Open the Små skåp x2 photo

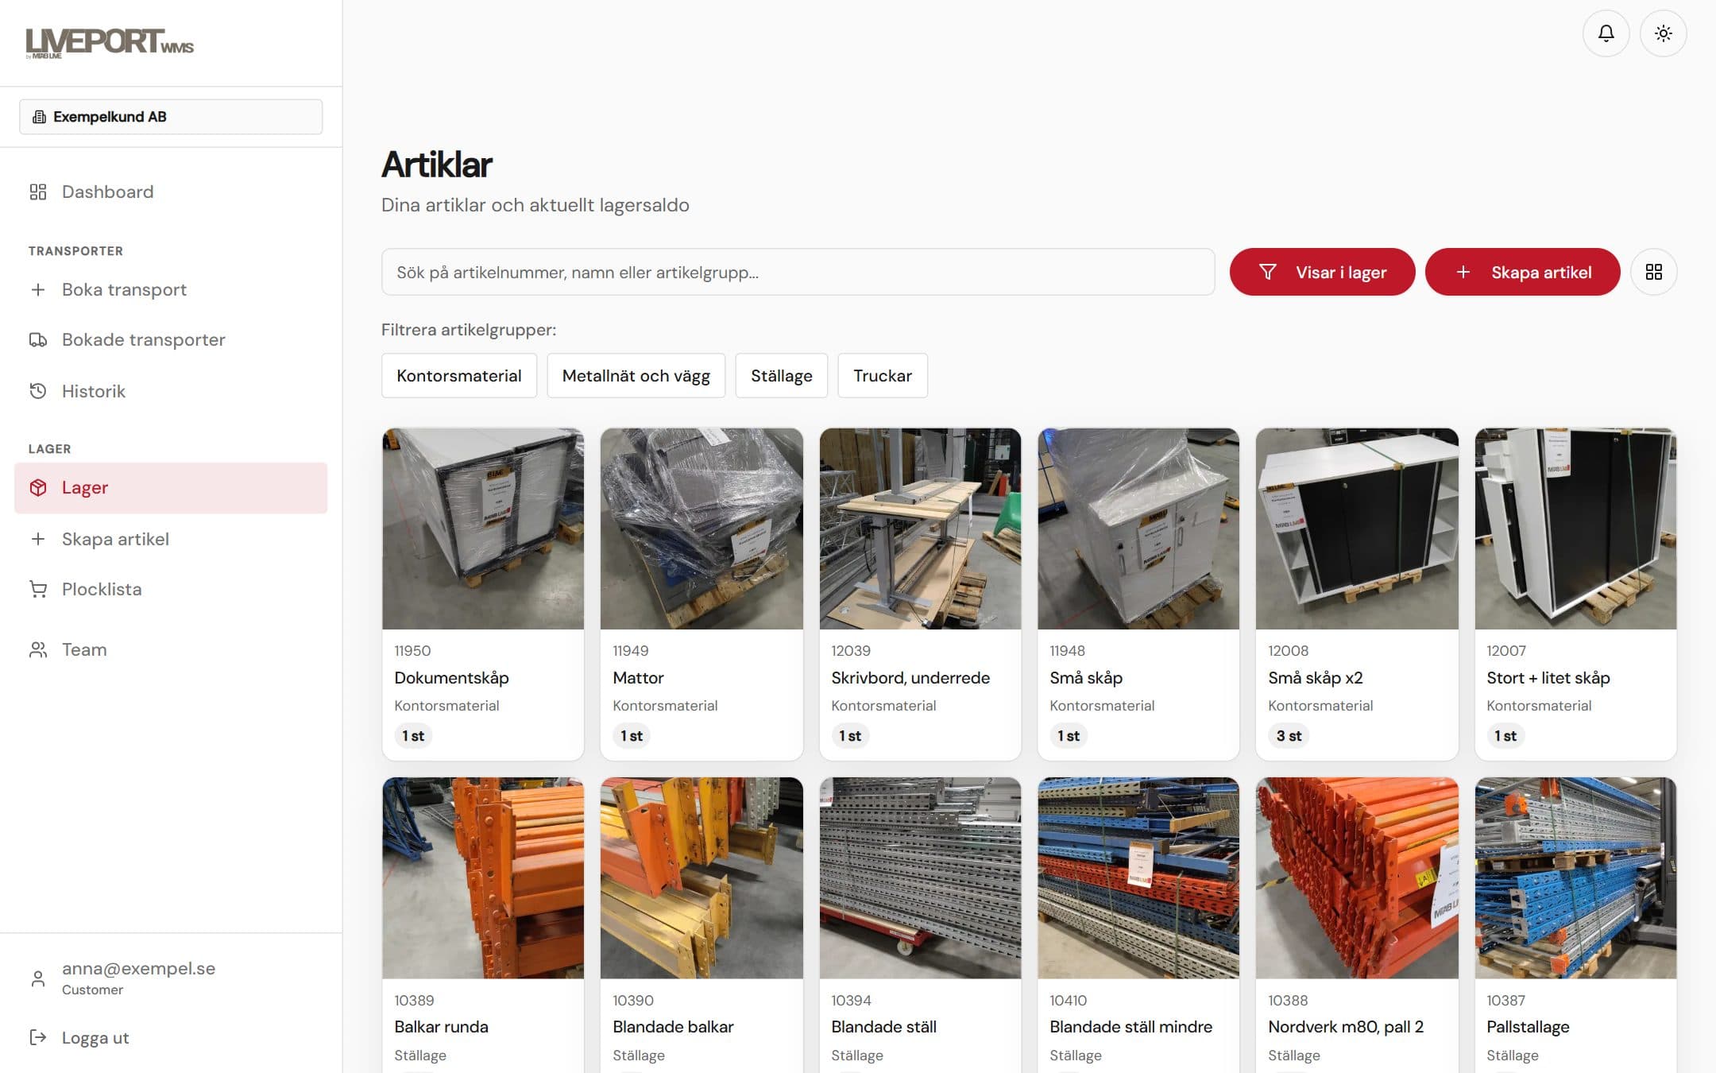click(1357, 529)
